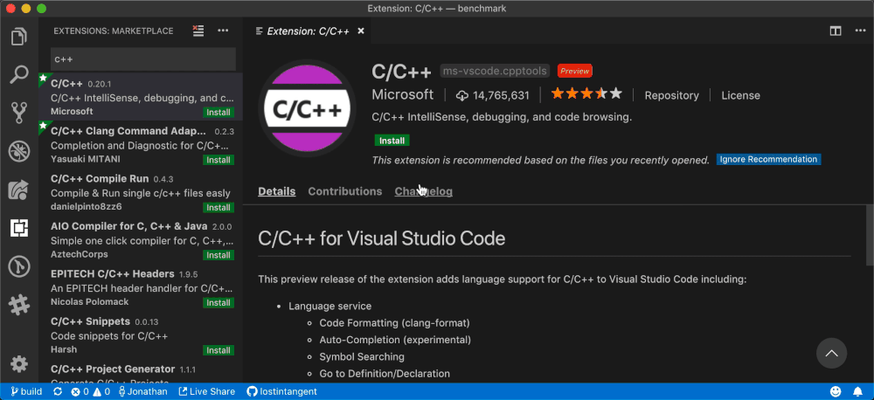
Task: Click the split editor icon
Action: (x=836, y=31)
